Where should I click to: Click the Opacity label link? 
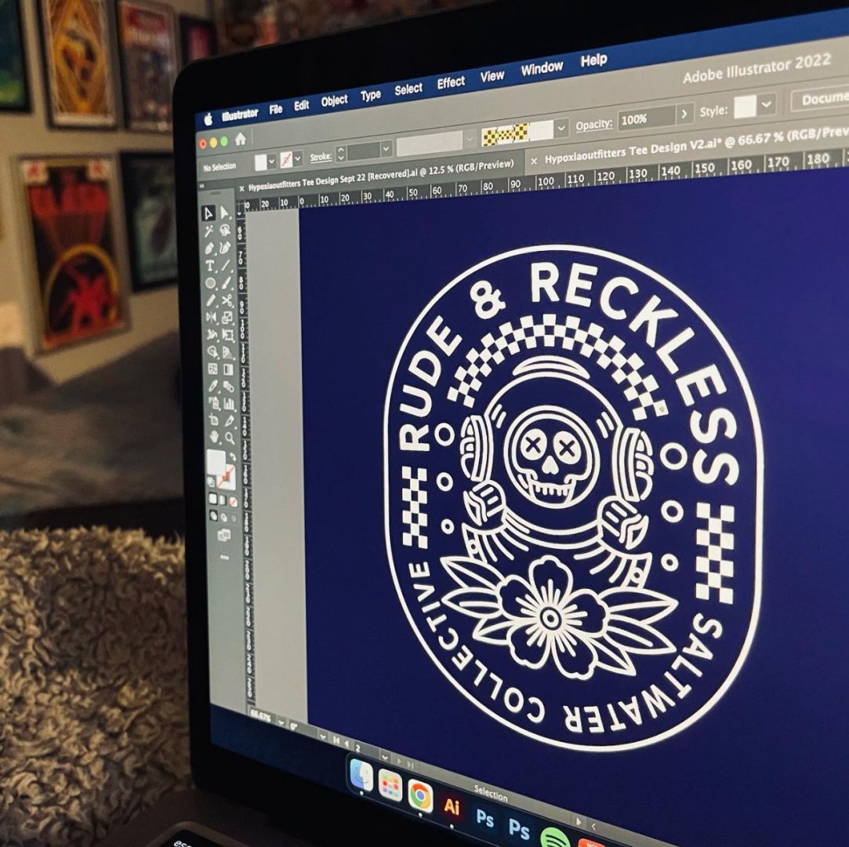point(593,125)
